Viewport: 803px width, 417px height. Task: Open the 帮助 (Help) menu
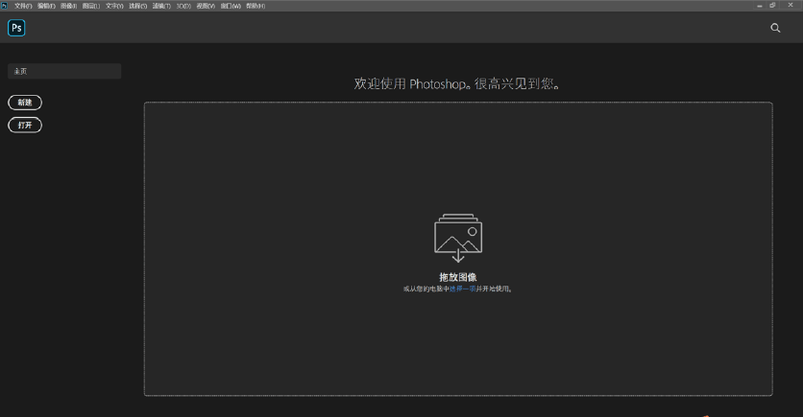255,6
